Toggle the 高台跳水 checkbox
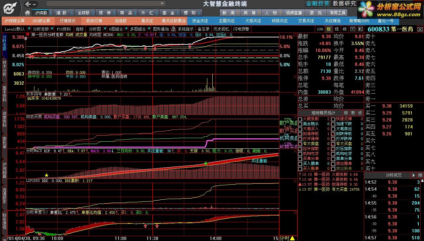The height and width of the screenshot is (241, 424). (x=300, y=124)
